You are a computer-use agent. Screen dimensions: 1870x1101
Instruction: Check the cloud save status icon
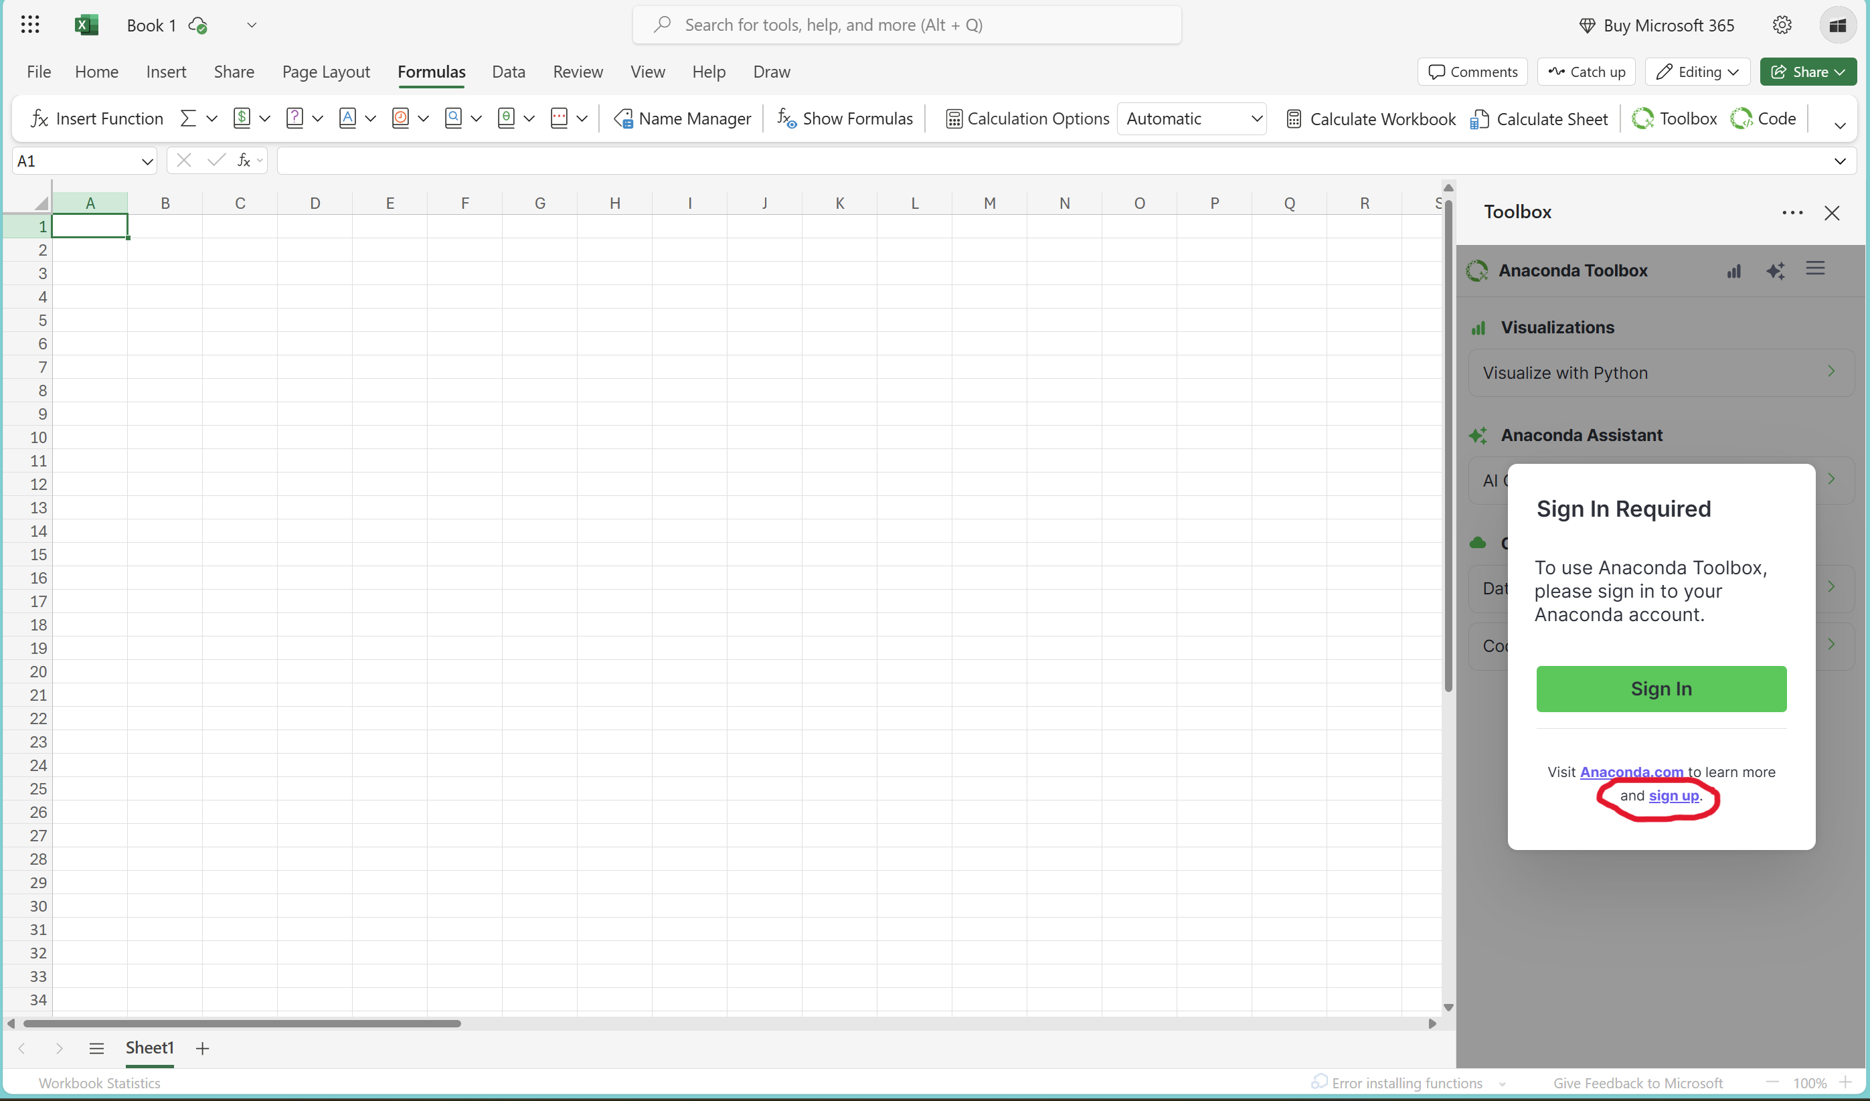[197, 25]
